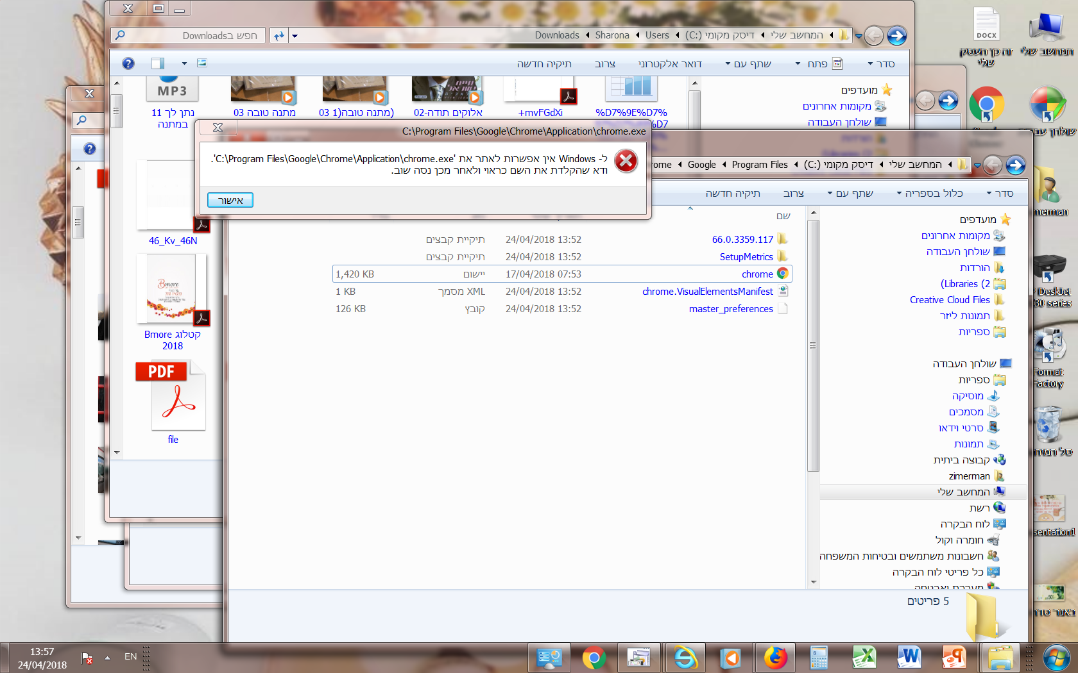Click the Windows Start button
The height and width of the screenshot is (673, 1078).
[x=1057, y=658]
